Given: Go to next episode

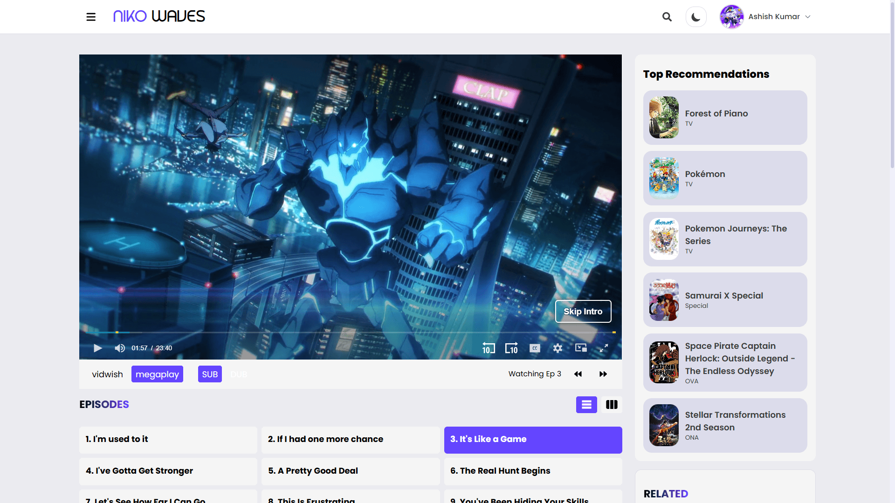Looking at the screenshot, I should pos(603,374).
